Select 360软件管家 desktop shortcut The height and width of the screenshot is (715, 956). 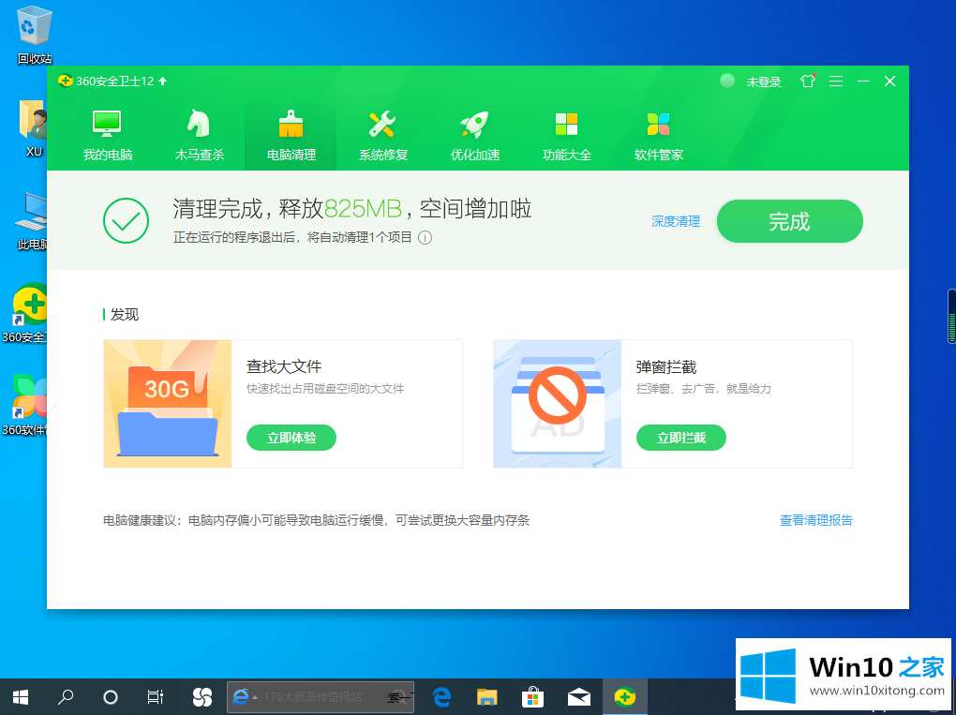coord(24,406)
